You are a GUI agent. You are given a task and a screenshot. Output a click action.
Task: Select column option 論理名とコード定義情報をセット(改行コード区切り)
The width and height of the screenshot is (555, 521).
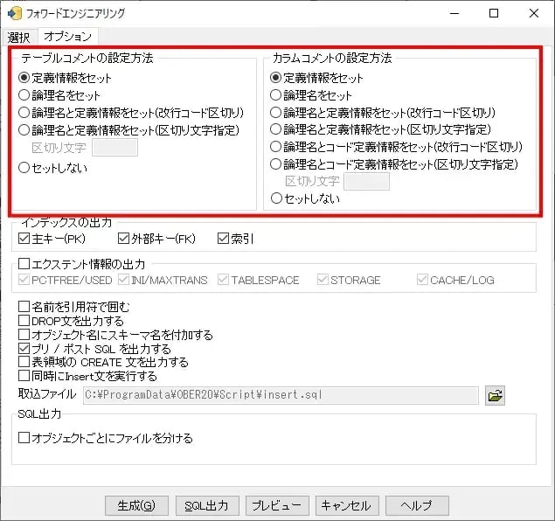276,147
